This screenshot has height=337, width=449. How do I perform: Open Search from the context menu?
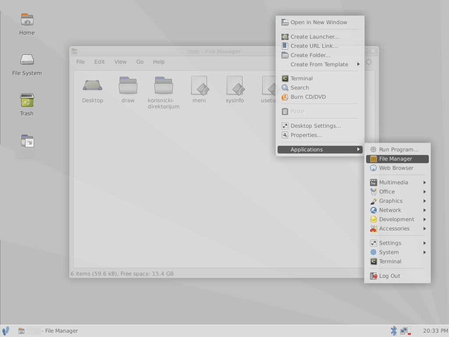coord(300,87)
